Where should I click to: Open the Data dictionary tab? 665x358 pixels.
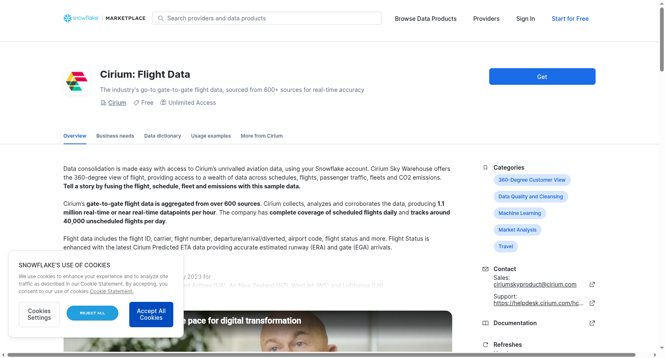pyautogui.click(x=163, y=136)
